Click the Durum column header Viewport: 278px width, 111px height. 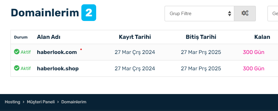(21, 37)
